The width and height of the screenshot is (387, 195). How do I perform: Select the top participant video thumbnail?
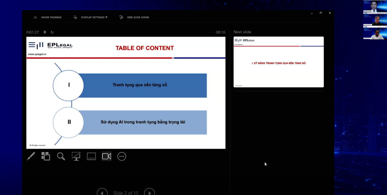pyautogui.click(x=375, y=7)
